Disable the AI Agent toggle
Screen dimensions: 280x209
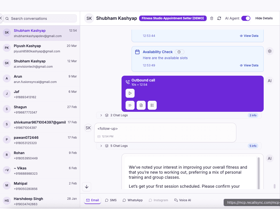246,18
